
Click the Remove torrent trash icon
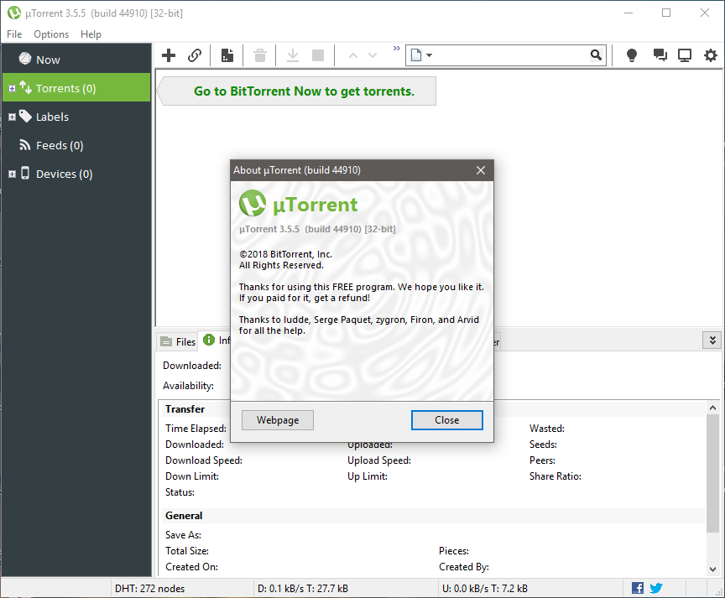(x=260, y=55)
